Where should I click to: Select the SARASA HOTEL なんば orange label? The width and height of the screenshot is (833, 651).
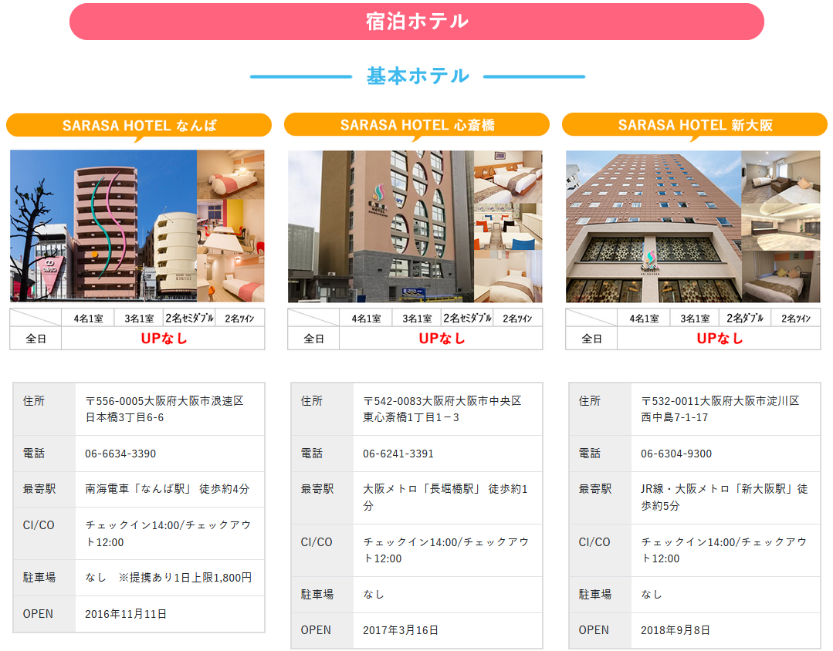[139, 125]
